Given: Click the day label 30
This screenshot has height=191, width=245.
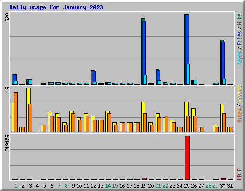Looking at the screenshot, I should (223, 186).
